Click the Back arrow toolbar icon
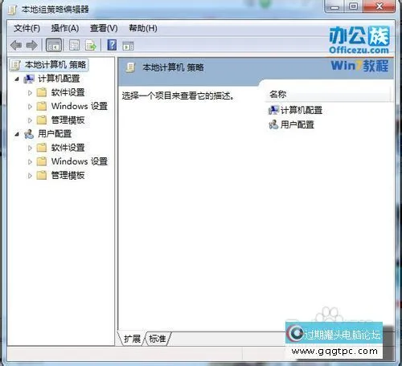This screenshot has height=366, width=402. tap(16, 45)
